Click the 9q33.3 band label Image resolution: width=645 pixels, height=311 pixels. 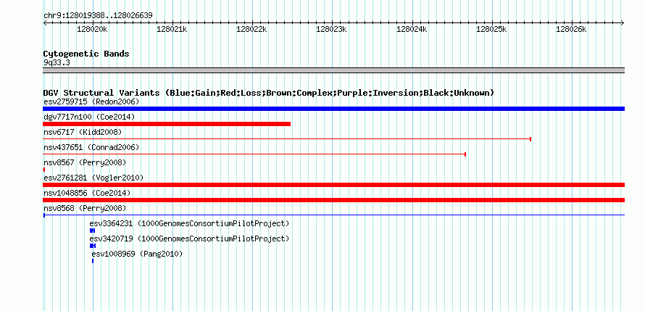click(x=57, y=62)
